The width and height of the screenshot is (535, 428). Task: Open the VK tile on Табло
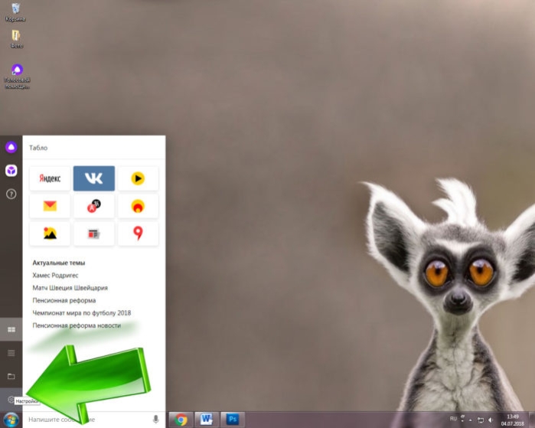(x=94, y=178)
